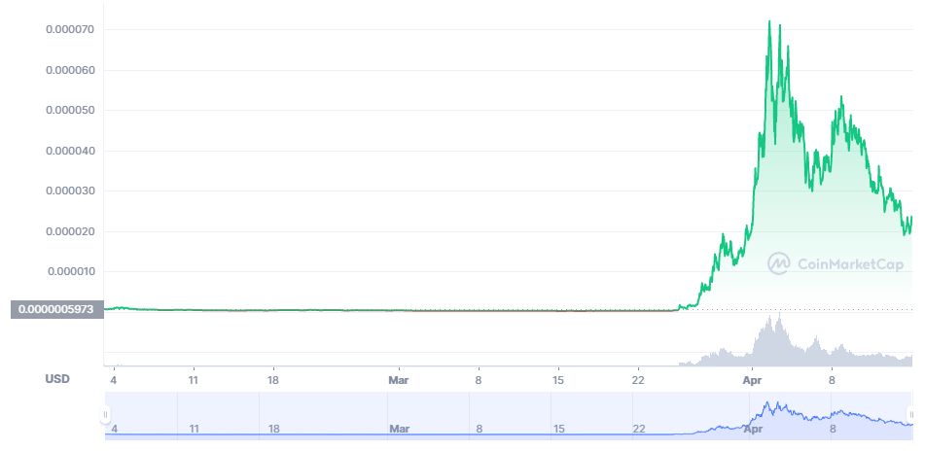Click the 18 date label on main x-axis
Image resolution: width=925 pixels, height=451 pixels.
coord(272,380)
